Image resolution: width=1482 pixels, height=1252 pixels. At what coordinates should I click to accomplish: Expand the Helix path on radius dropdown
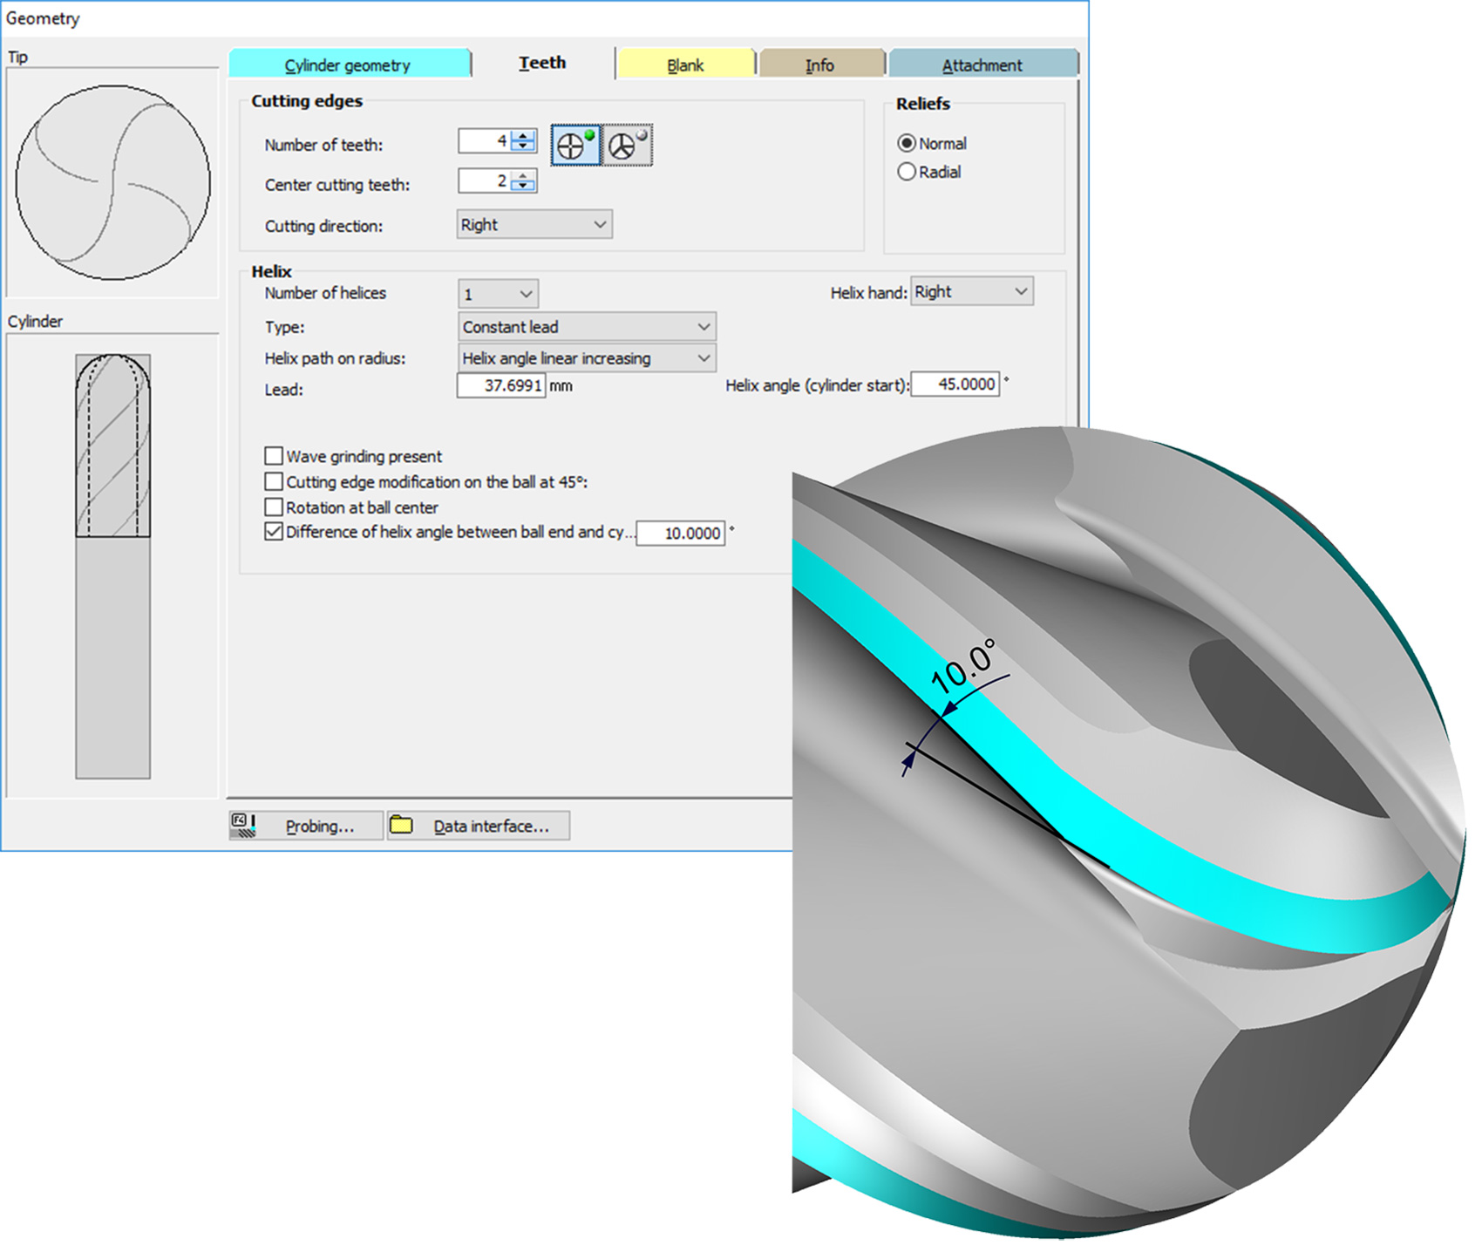586,358
